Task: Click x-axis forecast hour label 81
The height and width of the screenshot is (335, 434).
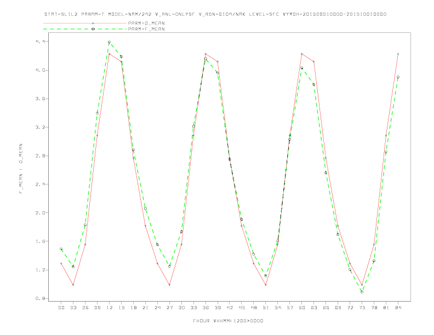Action: click(x=386, y=308)
